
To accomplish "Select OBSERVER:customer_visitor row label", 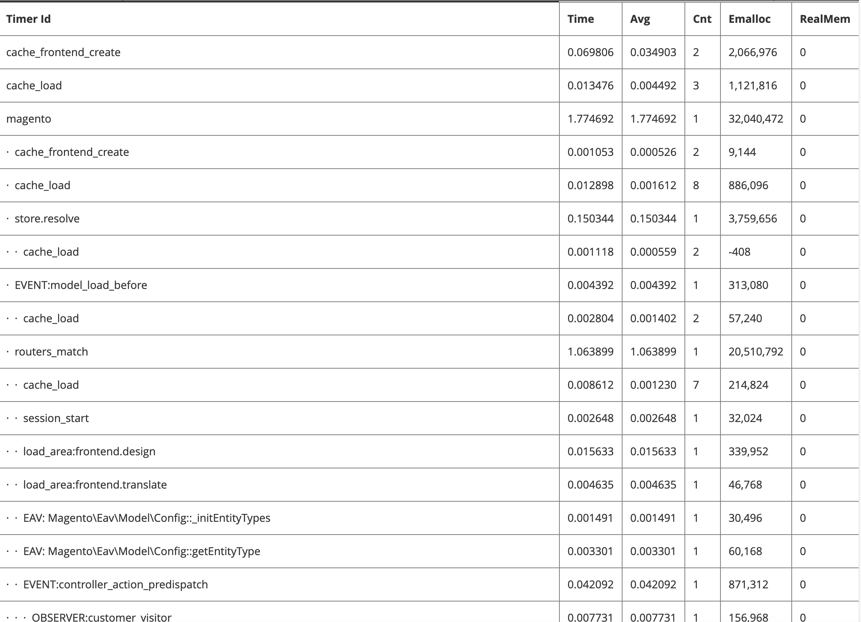I will [x=101, y=617].
